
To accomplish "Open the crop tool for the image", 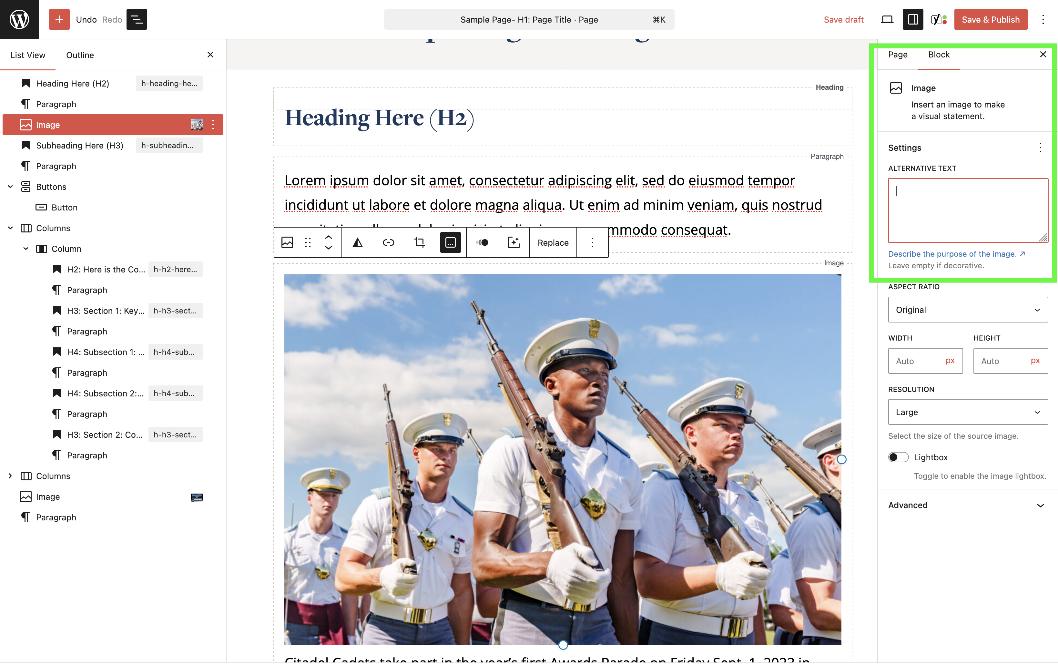I will (x=419, y=242).
